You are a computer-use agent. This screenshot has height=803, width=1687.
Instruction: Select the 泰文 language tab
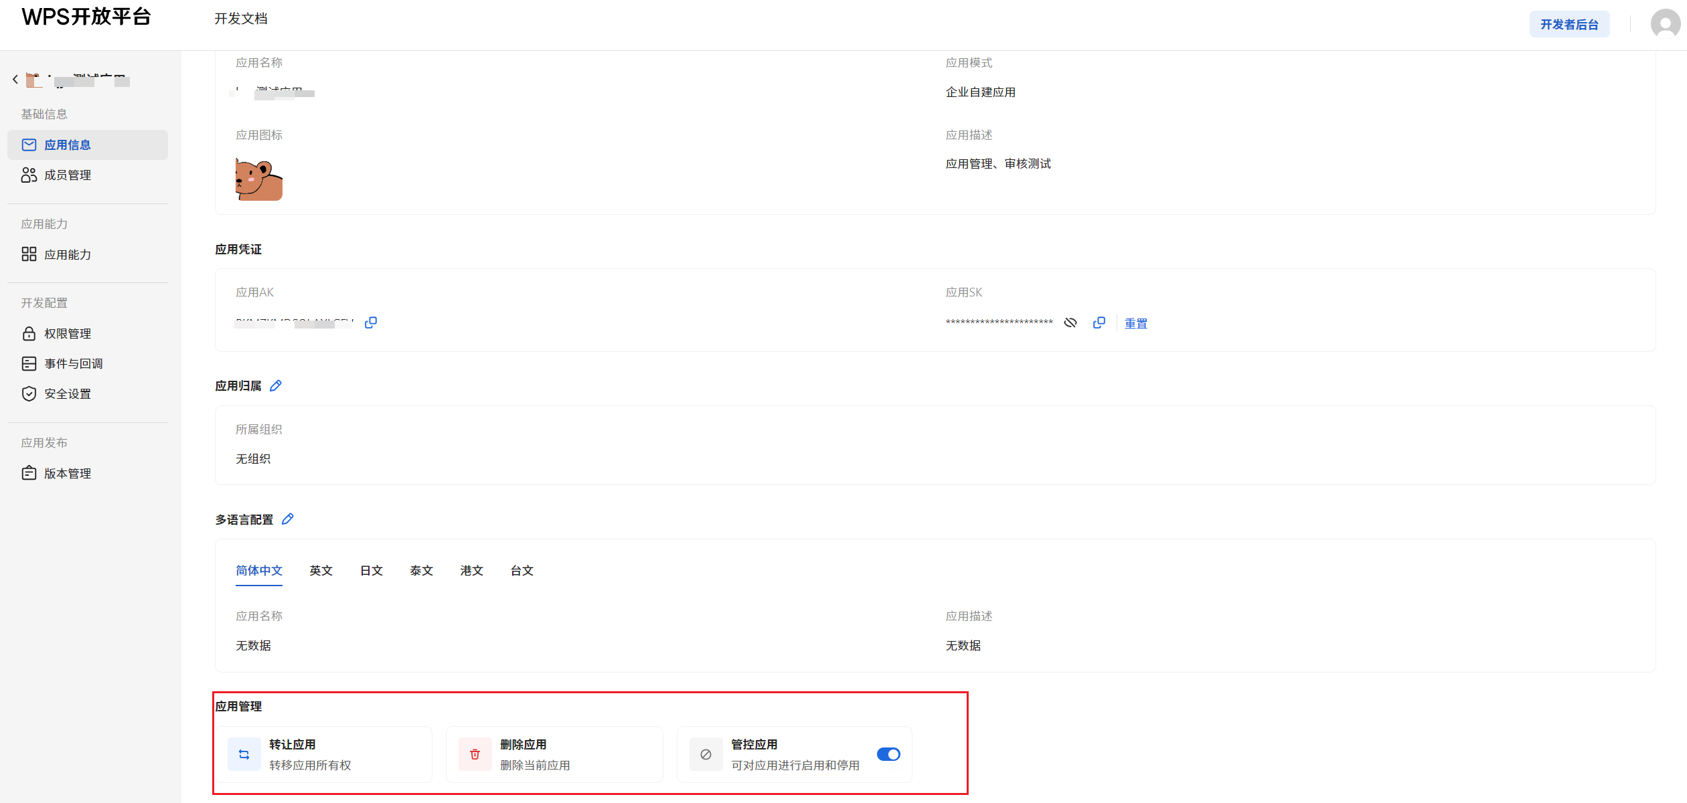click(422, 570)
